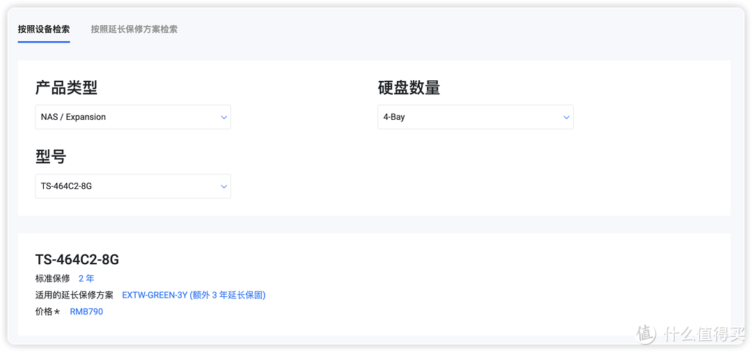Click chevron arrow in 硬盘数量 selector
The width and height of the screenshot is (752, 352).
click(566, 118)
